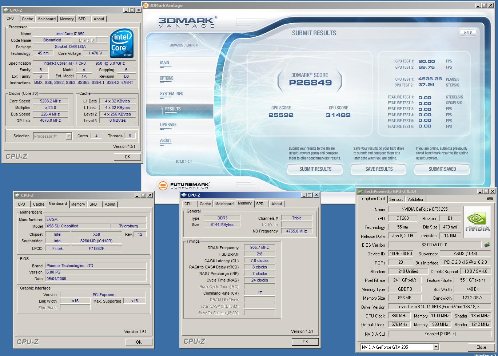Viewport: 498px width, 356px height.
Task: Open OPTIONS section in 3DMark Vantage
Action: 167,78
